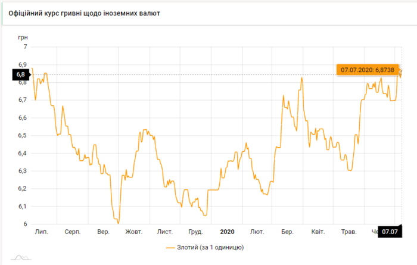Click the Квіт. month label on the axis
This screenshot has width=417, height=265.
tap(318, 232)
